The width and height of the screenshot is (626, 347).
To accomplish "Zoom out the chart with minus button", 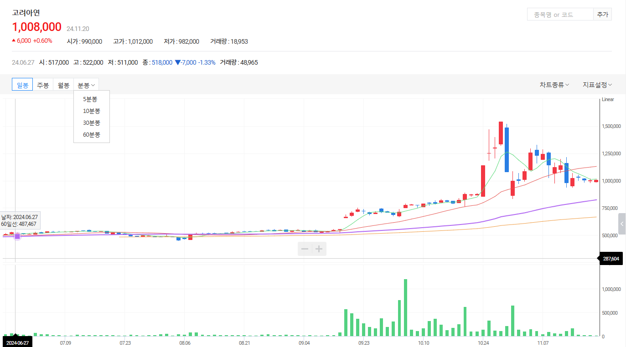I will (x=305, y=249).
